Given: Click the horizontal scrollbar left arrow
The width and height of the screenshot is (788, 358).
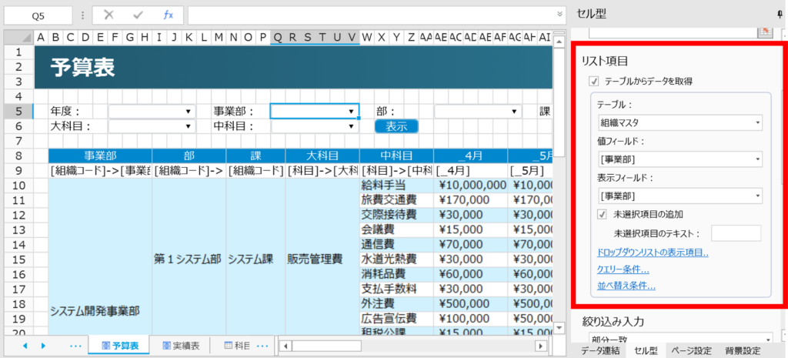Looking at the screenshot, I should click(x=285, y=346).
